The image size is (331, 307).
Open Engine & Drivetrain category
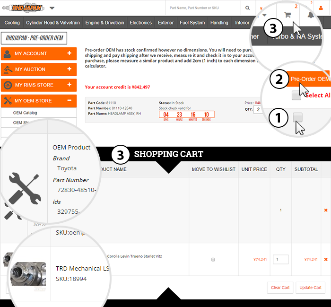click(x=105, y=23)
